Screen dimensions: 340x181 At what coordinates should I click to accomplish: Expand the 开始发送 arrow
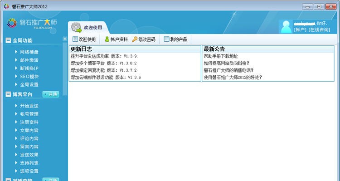(x=16, y=106)
